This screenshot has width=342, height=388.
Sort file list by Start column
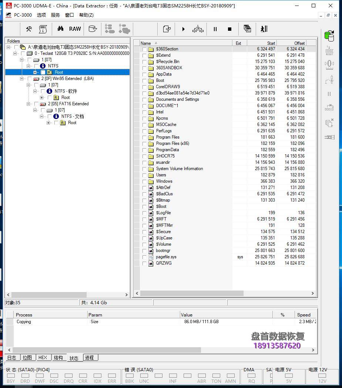click(x=261, y=43)
